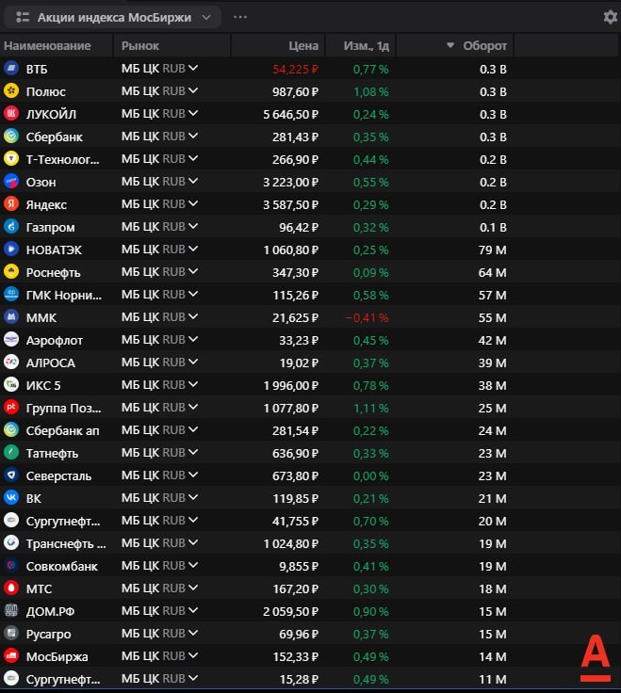Click the Газпром logo
The width and height of the screenshot is (621, 693).
coord(11,226)
